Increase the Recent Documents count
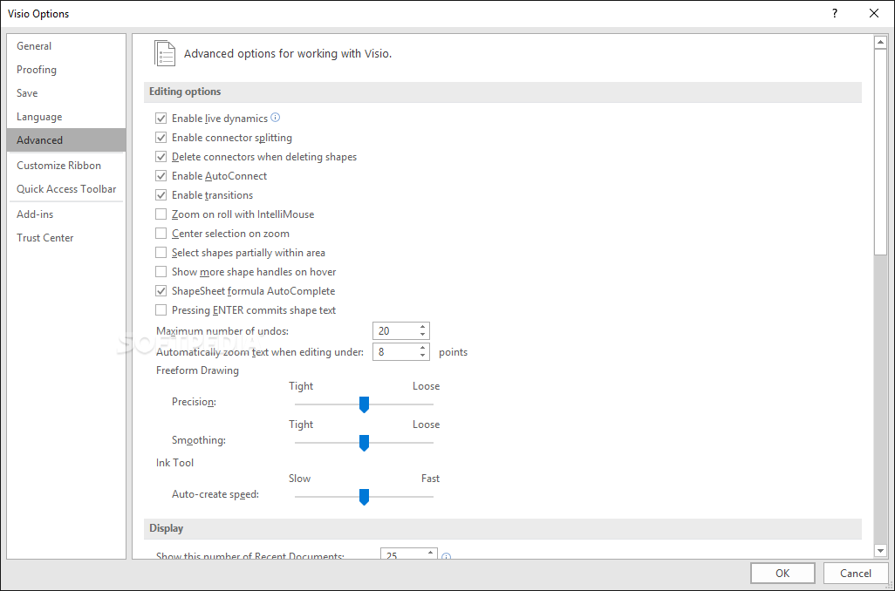895x591 pixels. pyautogui.click(x=430, y=553)
